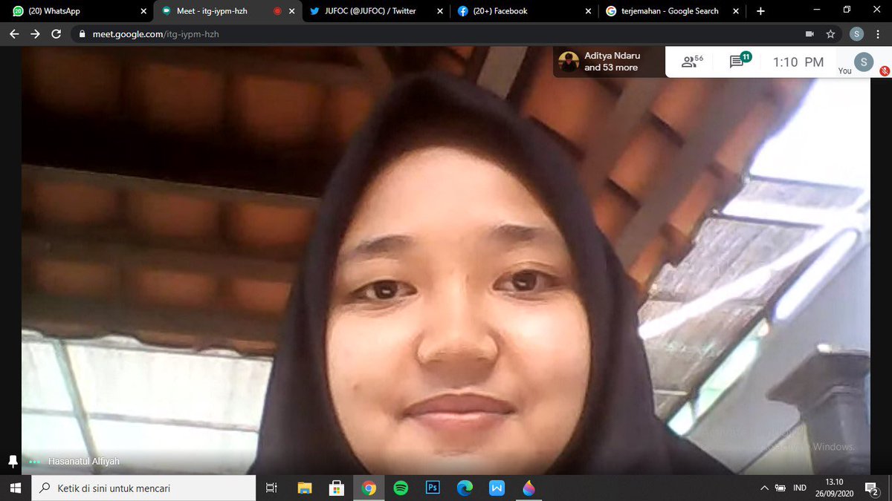Expand hidden icons in the system tray

(763, 488)
